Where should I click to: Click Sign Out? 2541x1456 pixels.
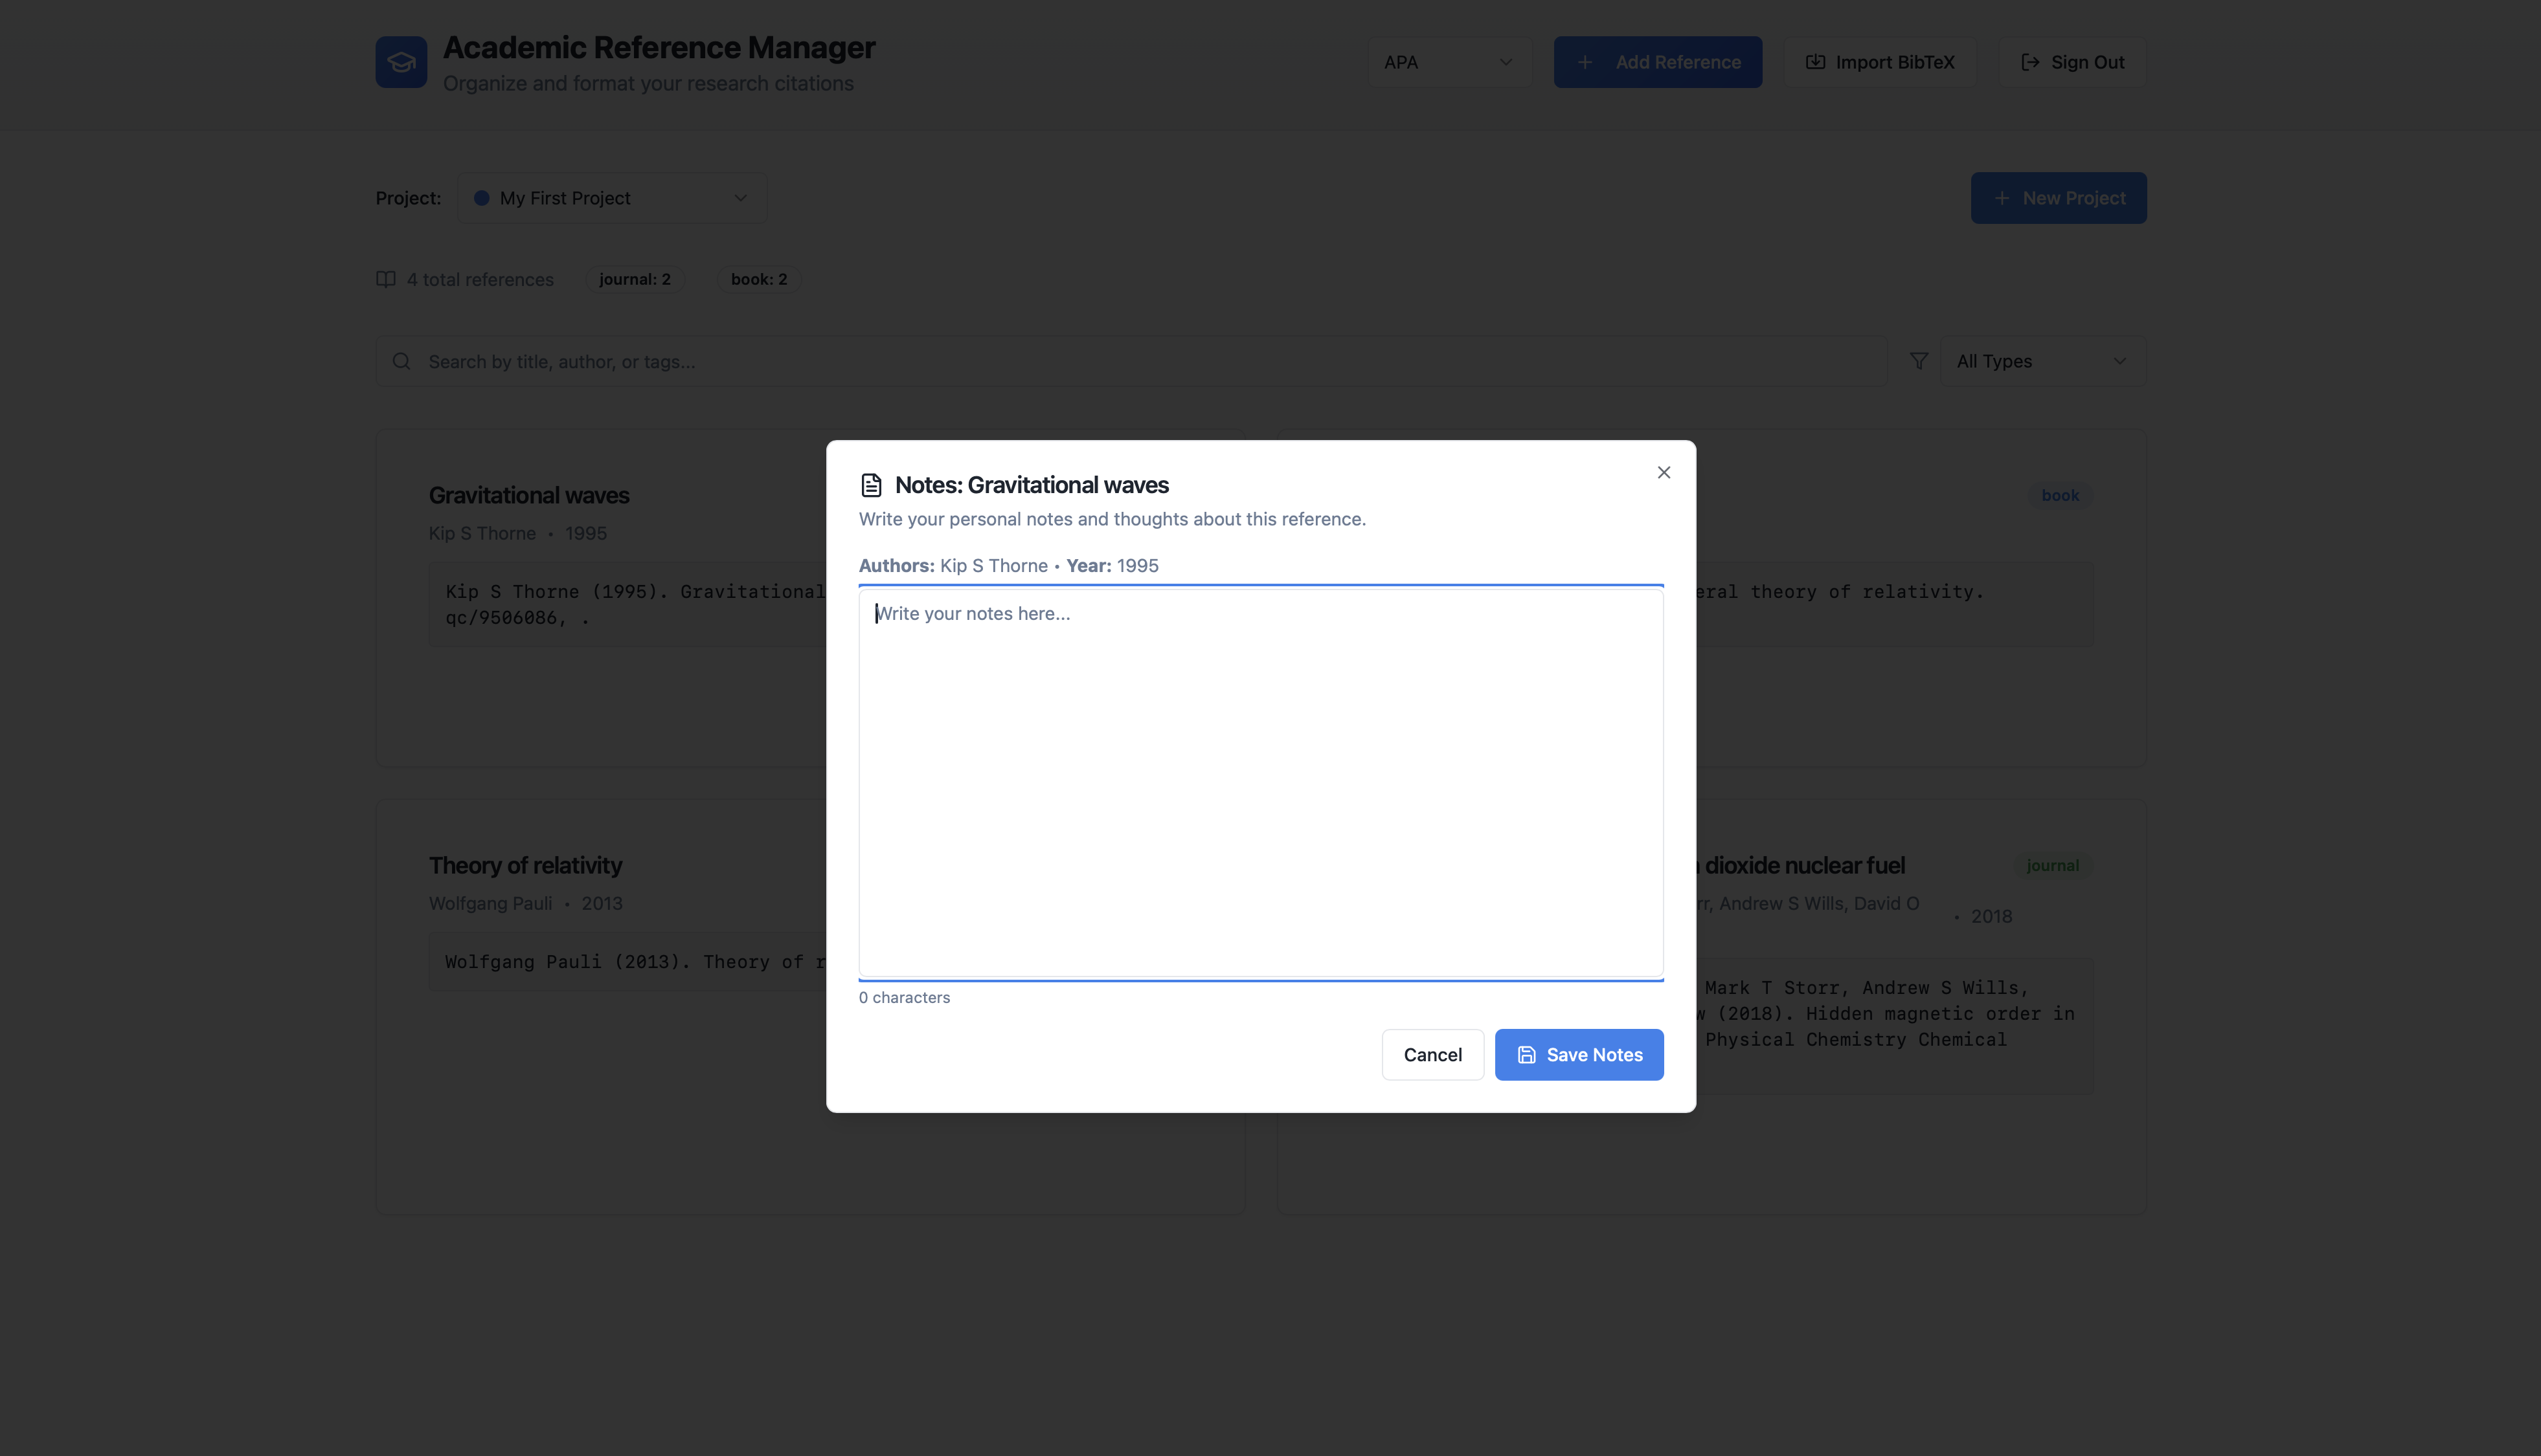coord(2072,62)
